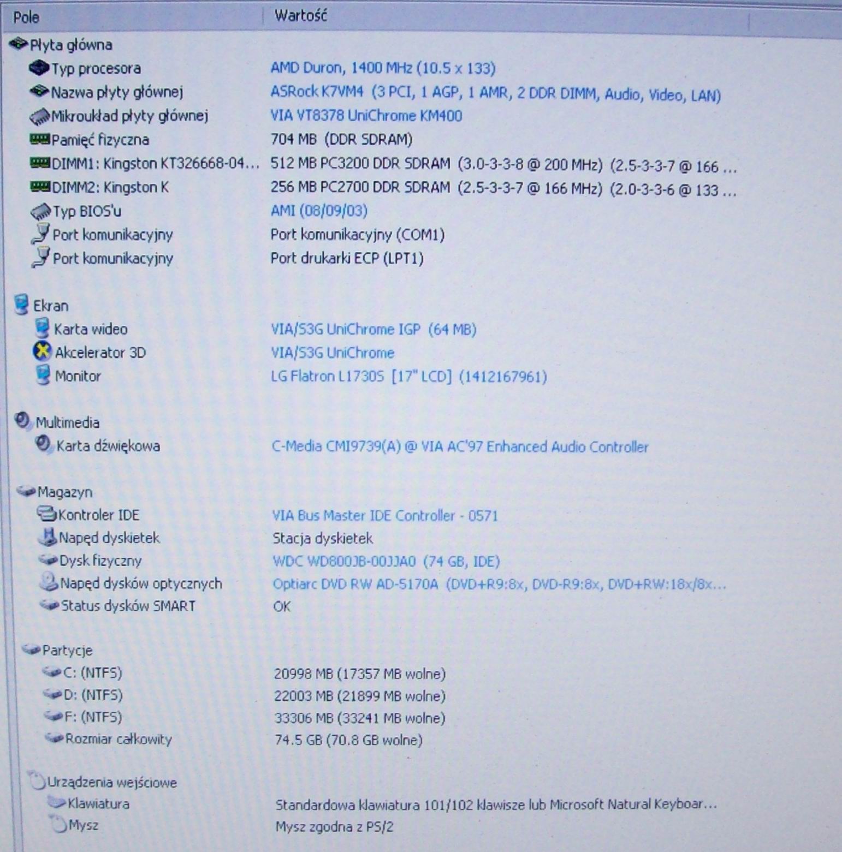Image resolution: width=842 pixels, height=852 pixels.
Task: Click the Pole column header
Action: coord(26,17)
